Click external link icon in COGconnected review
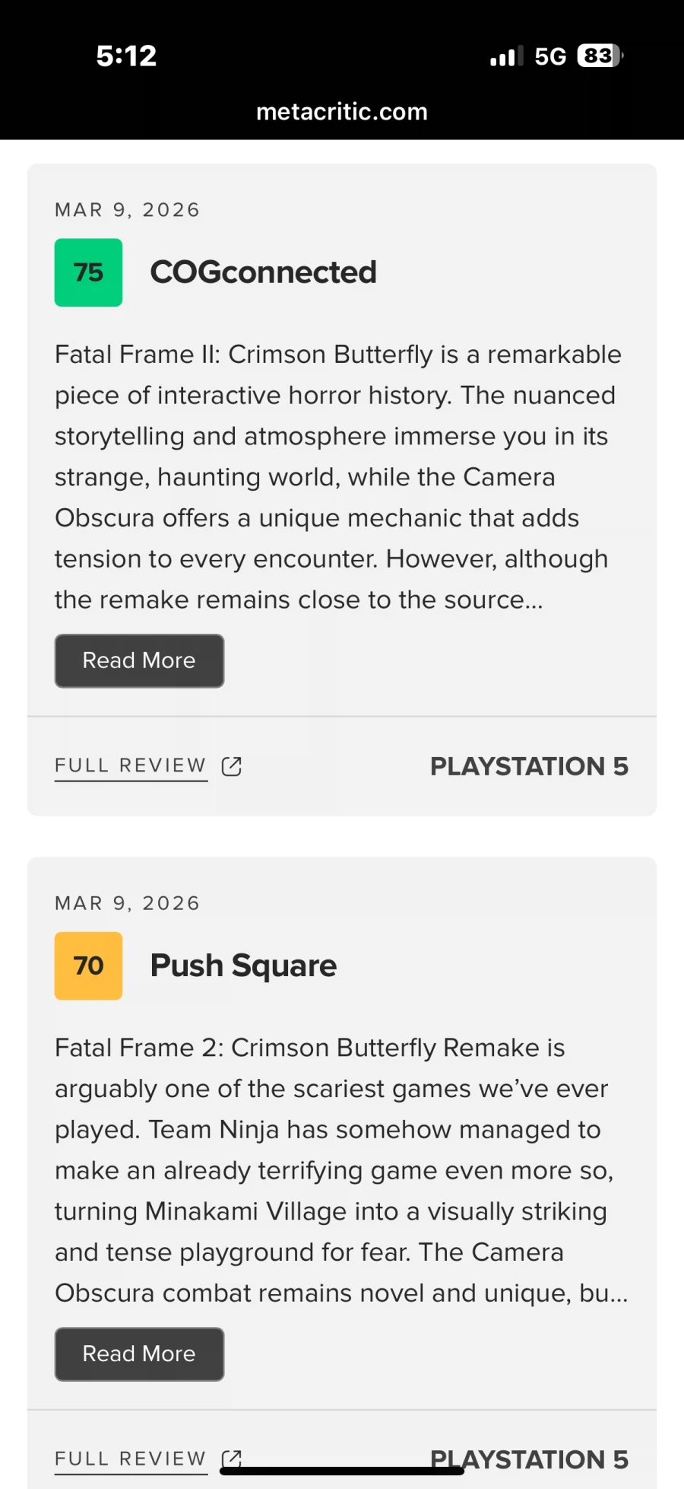The width and height of the screenshot is (684, 1489). (x=232, y=766)
